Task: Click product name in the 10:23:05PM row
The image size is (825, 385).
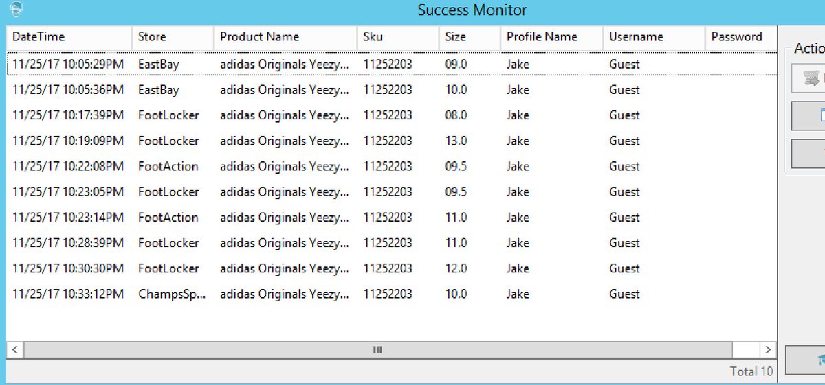Action: click(285, 191)
